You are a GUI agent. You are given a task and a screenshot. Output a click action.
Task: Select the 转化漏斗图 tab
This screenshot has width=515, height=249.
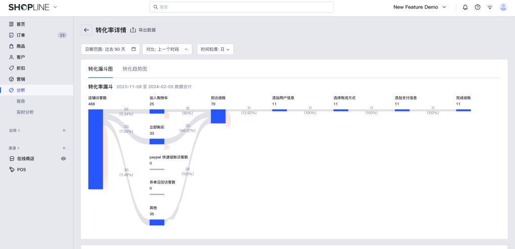coord(101,69)
